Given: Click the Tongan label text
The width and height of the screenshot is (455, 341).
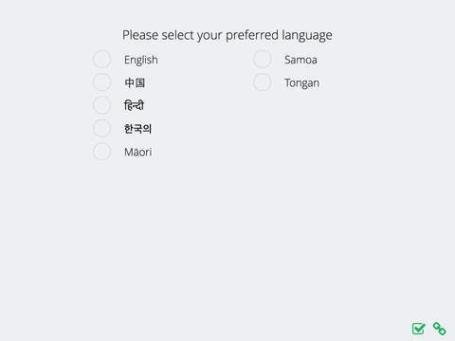Looking at the screenshot, I should coord(301,83).
